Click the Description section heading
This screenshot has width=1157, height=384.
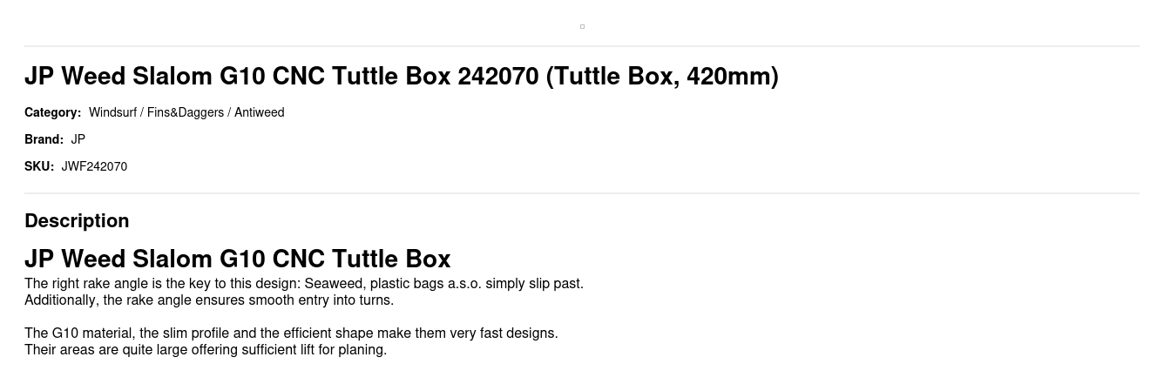click(77, 221)
